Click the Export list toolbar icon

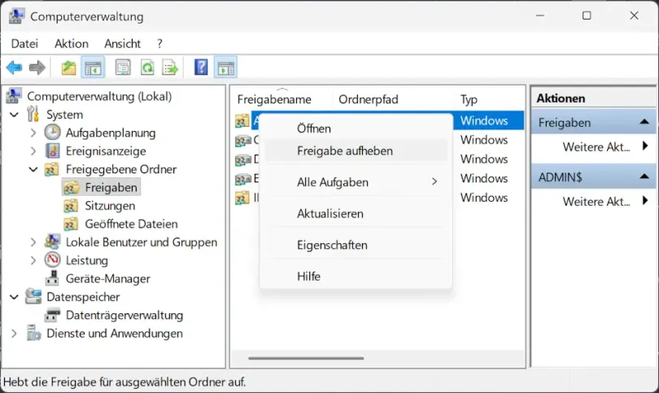coord(170,68)
